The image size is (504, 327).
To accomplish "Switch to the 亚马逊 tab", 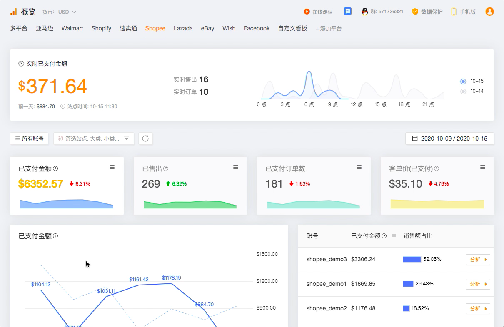I will [45, 28].
